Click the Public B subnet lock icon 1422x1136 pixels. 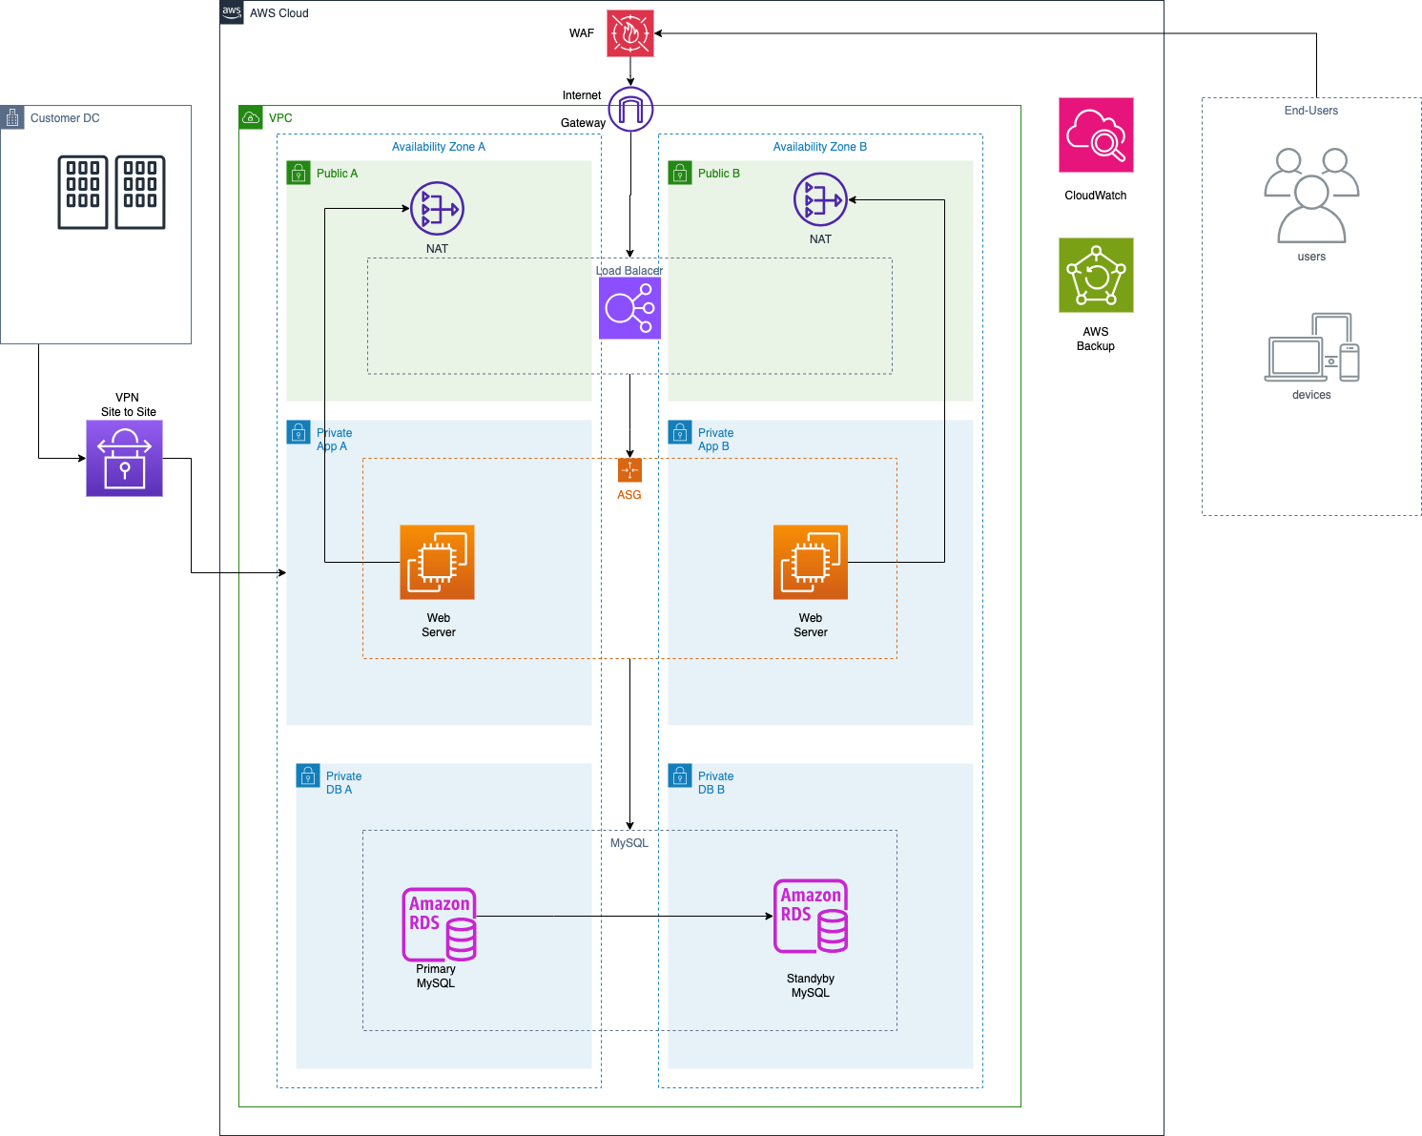coord(680,173)
